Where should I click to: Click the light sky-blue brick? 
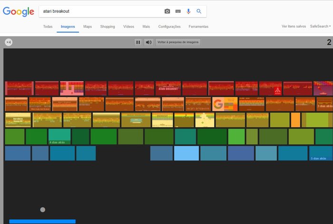(186, 153)
